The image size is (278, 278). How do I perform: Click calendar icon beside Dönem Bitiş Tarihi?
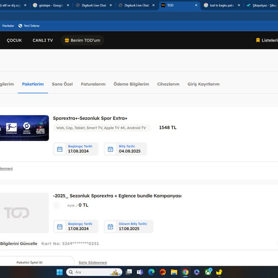(110, 227)
